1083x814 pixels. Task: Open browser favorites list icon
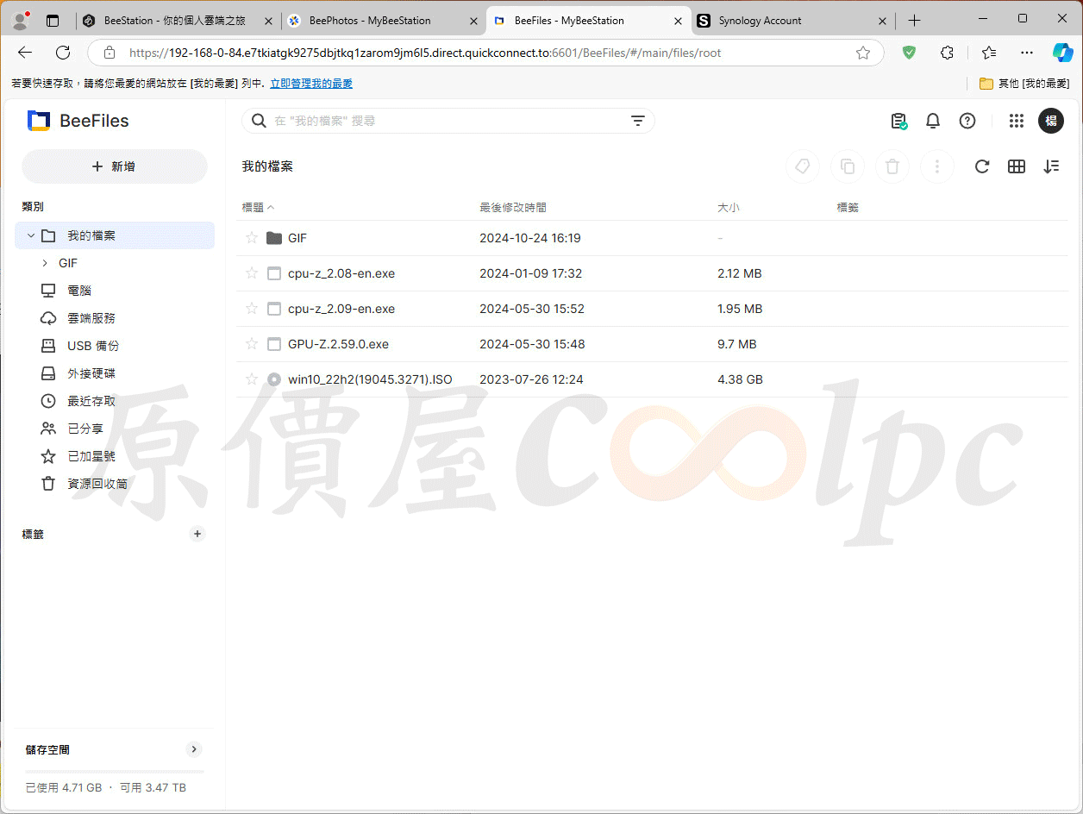[x=989, y=53]
